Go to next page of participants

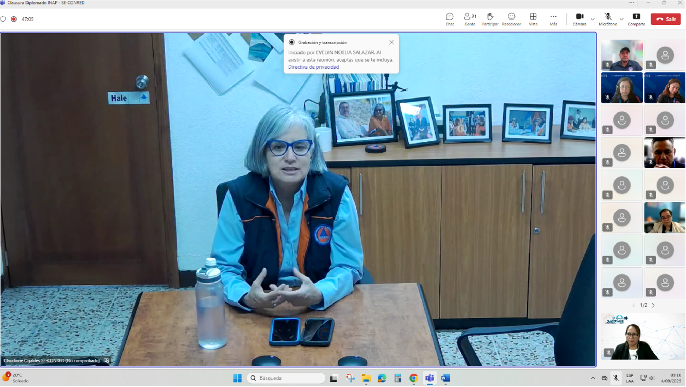click(x=654, y=305)
